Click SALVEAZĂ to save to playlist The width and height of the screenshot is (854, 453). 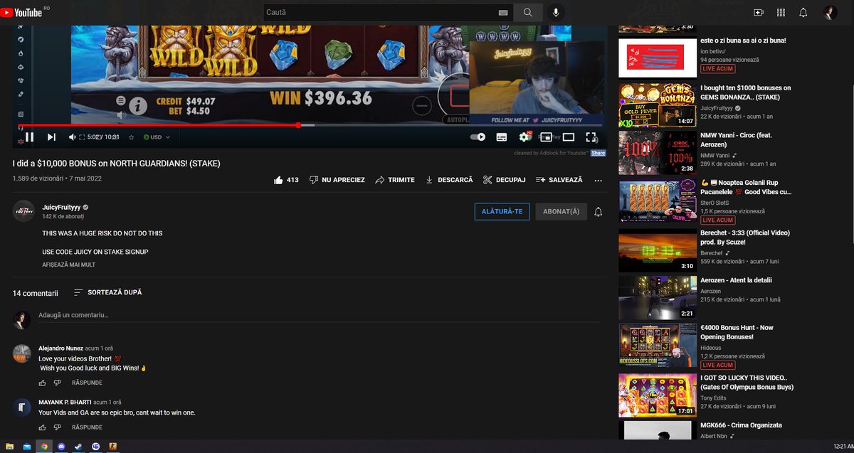coord(559,180)
